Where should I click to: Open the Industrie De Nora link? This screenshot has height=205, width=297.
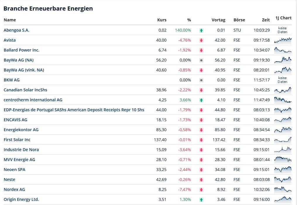coord(21,150)
